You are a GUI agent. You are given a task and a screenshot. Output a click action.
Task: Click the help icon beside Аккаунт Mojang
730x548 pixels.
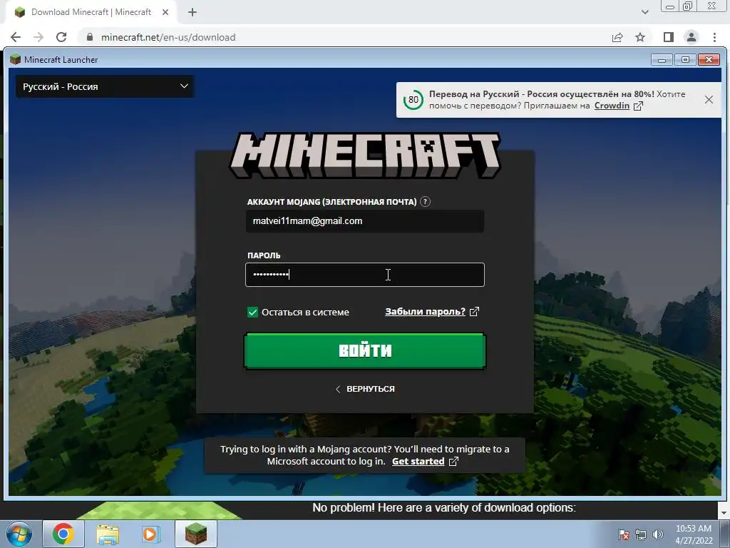point(425,202)
